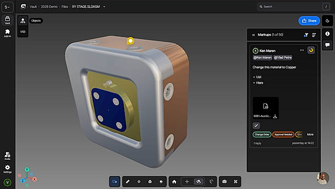335x189 pixels.
Task: Collapse the Markups panel
Action: click(x=253, y=35)
